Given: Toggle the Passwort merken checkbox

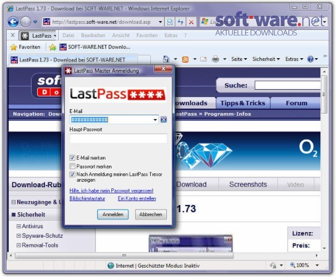Looking at the screenshot, I should click(x=72, y=166).
